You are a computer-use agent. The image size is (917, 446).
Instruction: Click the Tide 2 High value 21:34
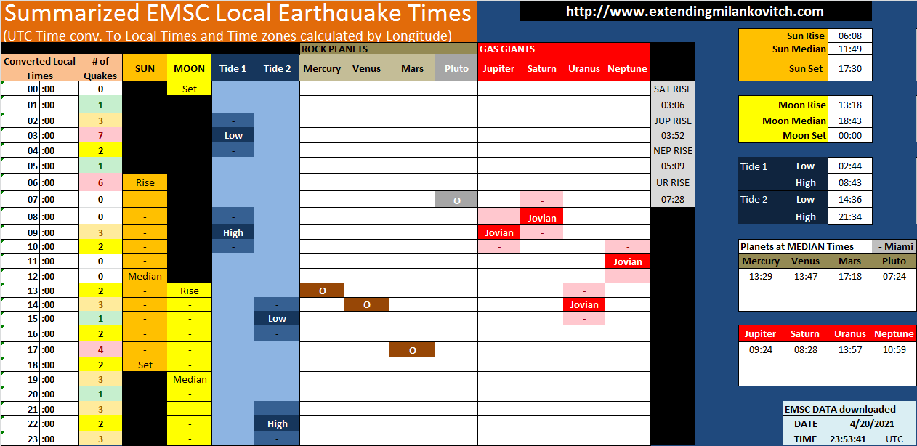849,216
